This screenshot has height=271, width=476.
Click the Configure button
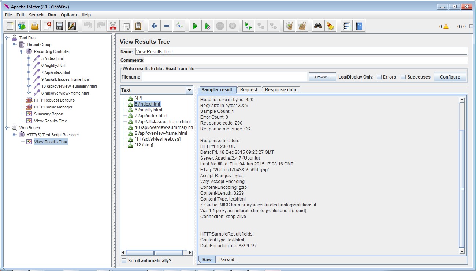[x=450, y=77]
